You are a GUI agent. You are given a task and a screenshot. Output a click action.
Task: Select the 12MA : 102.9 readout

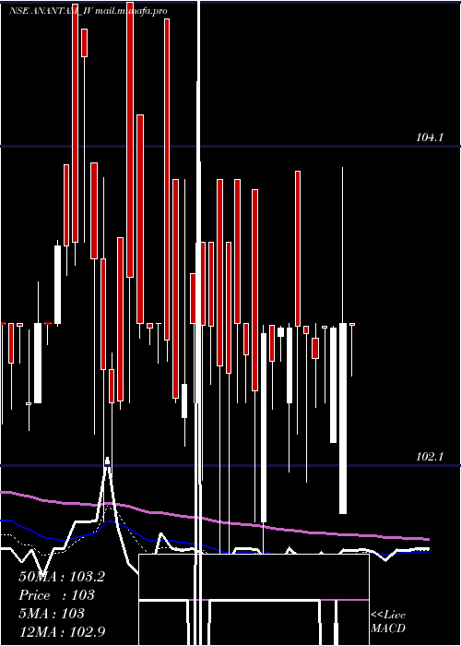click(62, 631)
